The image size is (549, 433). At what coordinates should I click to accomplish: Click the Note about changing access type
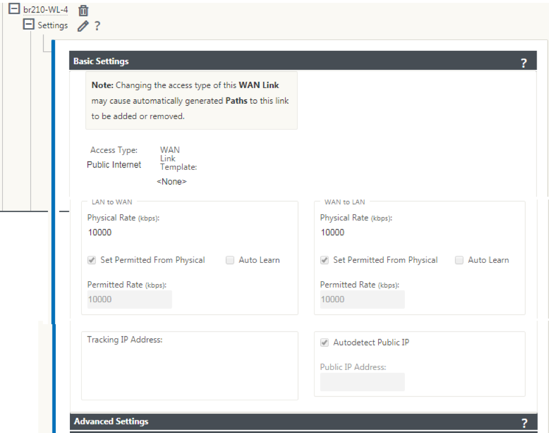(192, 100)
